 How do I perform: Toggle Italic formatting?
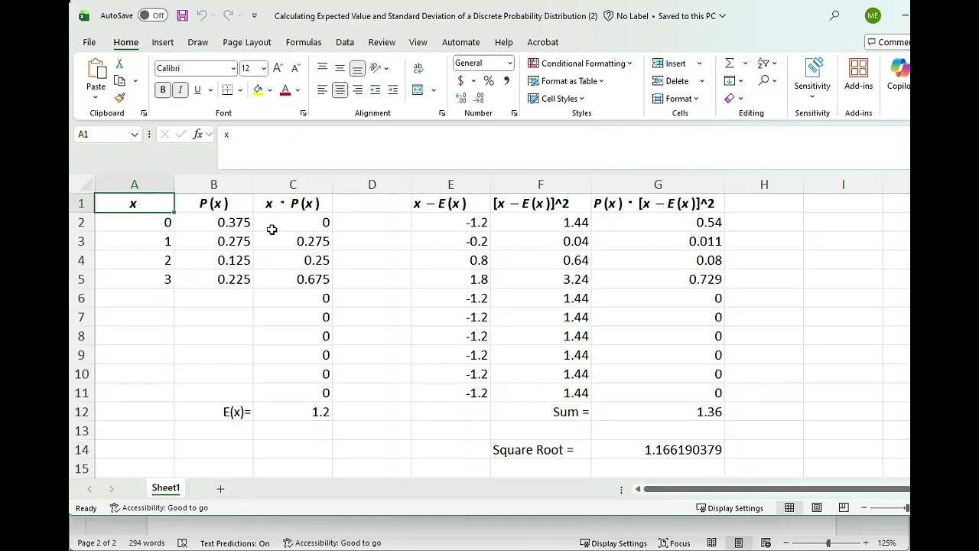[x=180, y=90]
